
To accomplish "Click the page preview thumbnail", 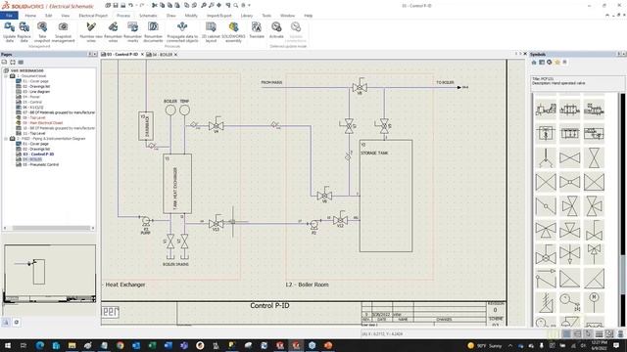I will (x=50, y=274).
